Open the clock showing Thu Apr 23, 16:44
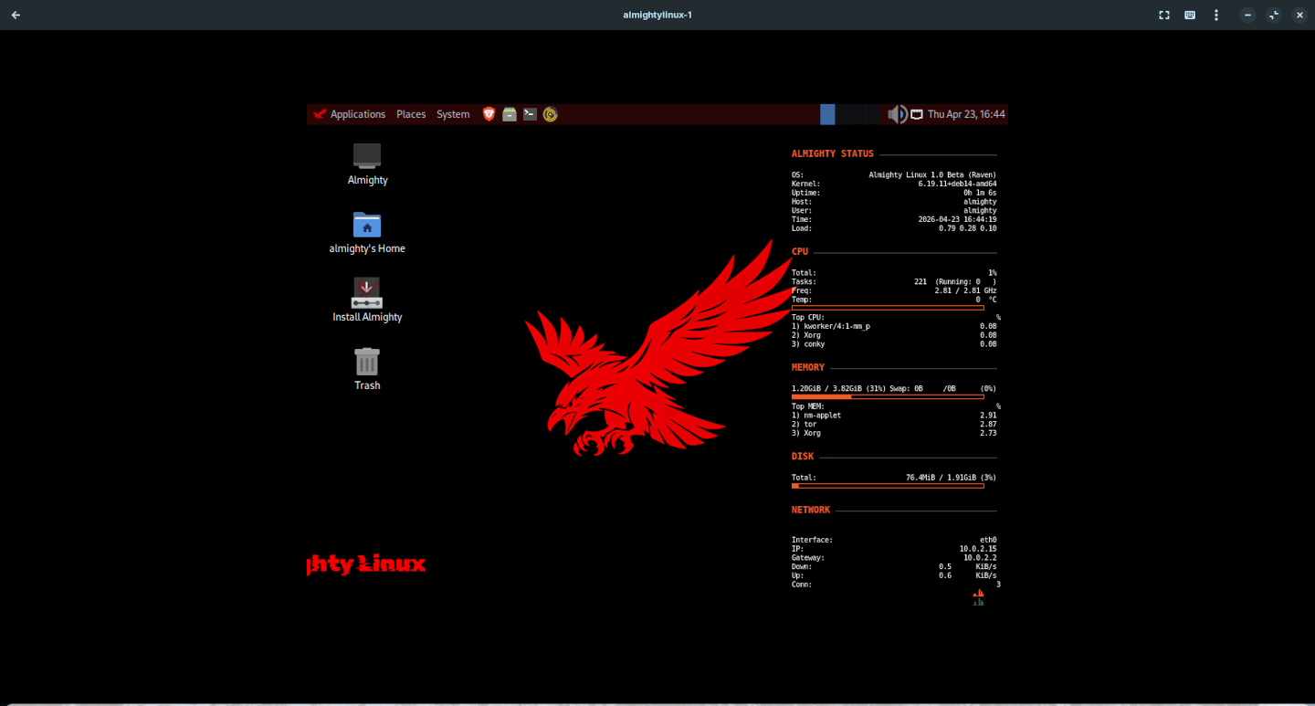This screenshot has width=1315, height=706. (966, 114)
